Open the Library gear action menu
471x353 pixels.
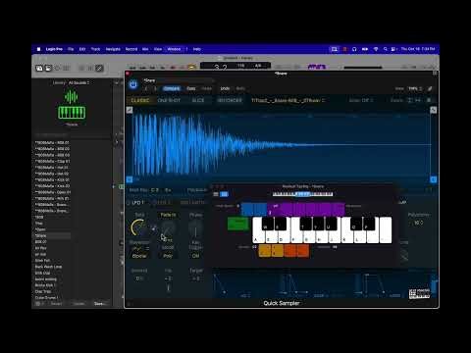[39, 304]
